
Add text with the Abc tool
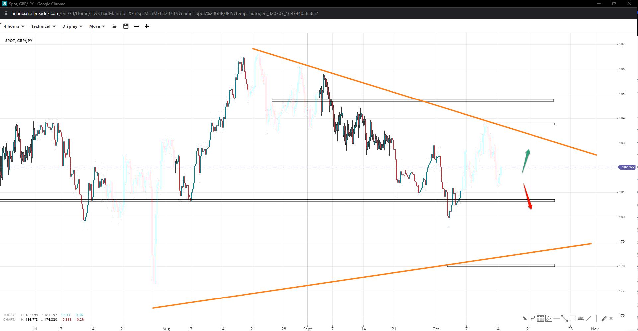tap(580, 318)
